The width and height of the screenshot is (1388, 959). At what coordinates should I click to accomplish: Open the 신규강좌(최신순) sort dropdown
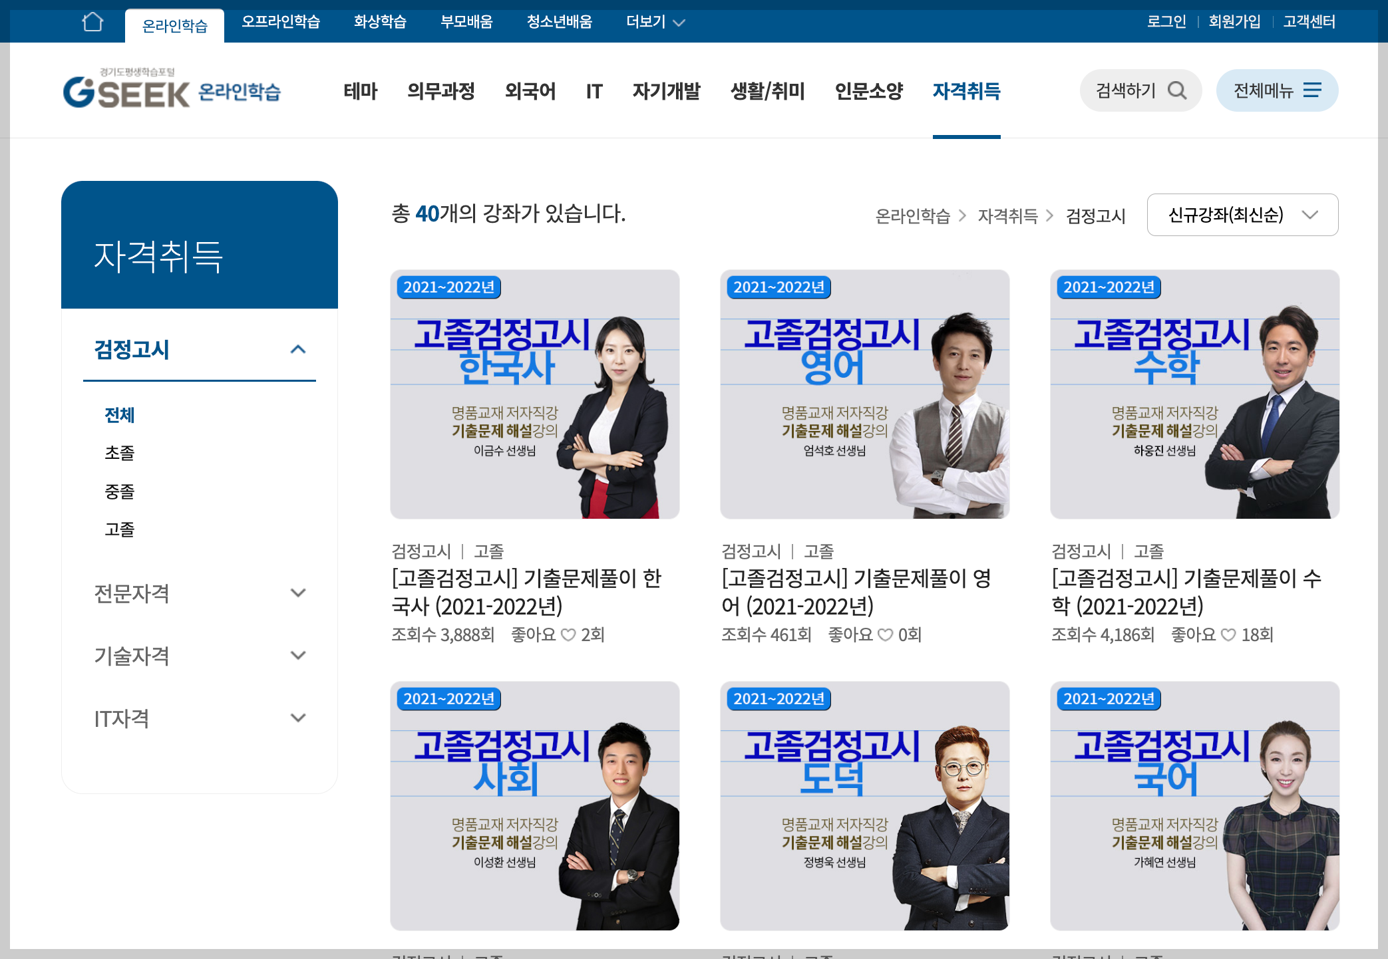[x=1242, y=215]
